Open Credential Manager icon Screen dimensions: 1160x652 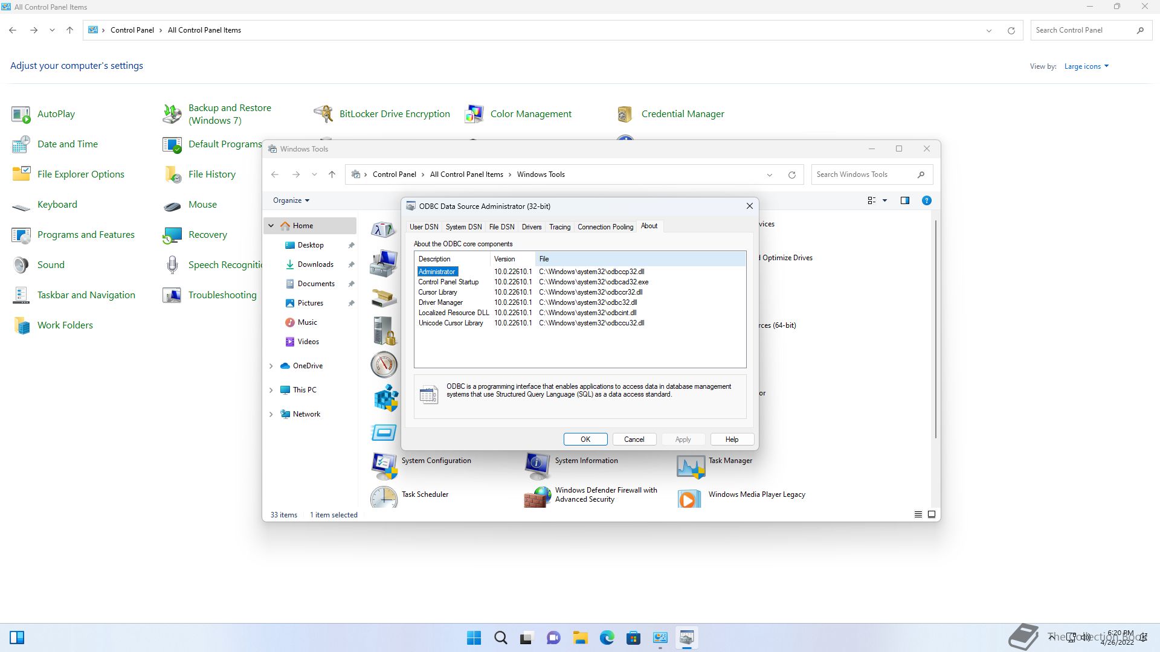tap(625, 114)
